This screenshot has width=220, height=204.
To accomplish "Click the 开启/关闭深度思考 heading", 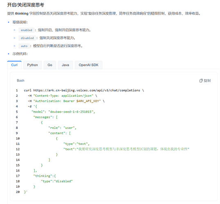I will [x=26, y=5].
